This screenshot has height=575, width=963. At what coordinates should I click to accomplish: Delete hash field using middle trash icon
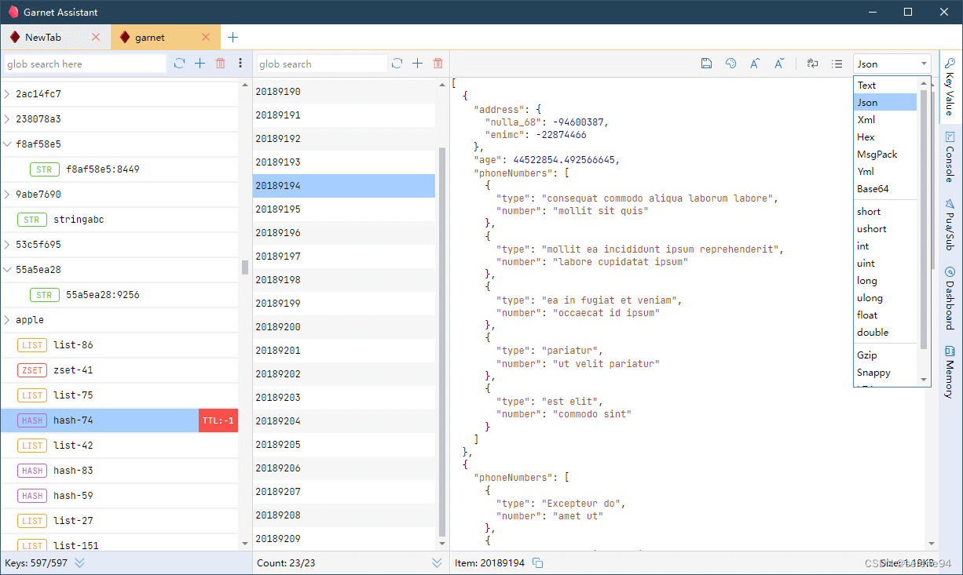click(x=438, y=64)
